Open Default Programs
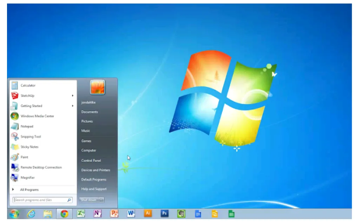 94,179
